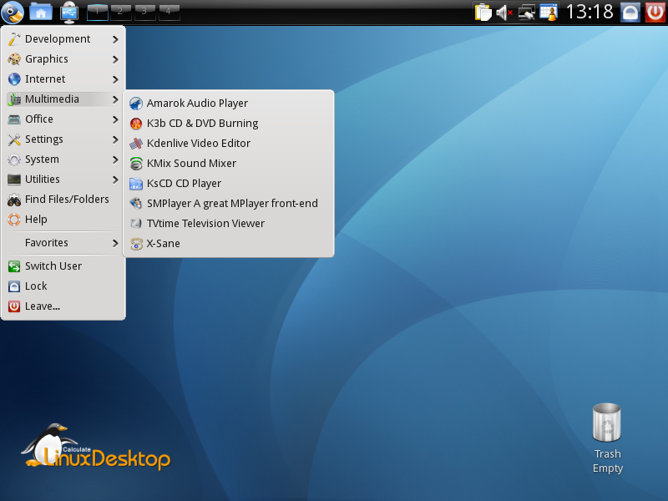Screen dimensions: 668x501
Task: Click the Favorites label
Action: [47, 243]
